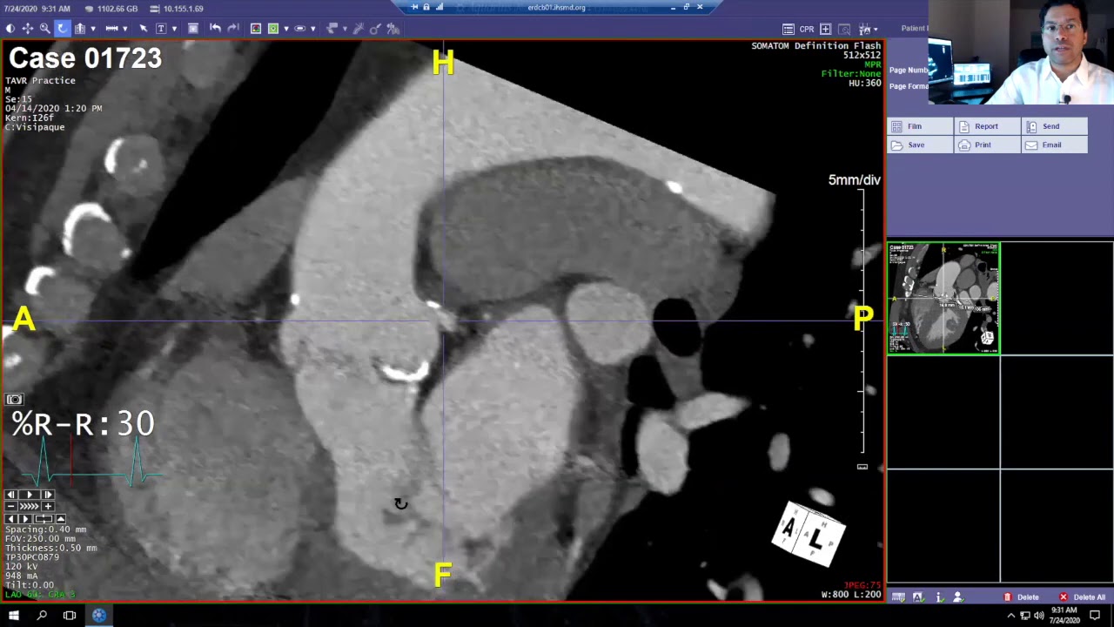Image resolution: width=1114 pixels, height=627 pixels.
Task: Click the W:800 L:200 window level text
Action: (851, 595)
